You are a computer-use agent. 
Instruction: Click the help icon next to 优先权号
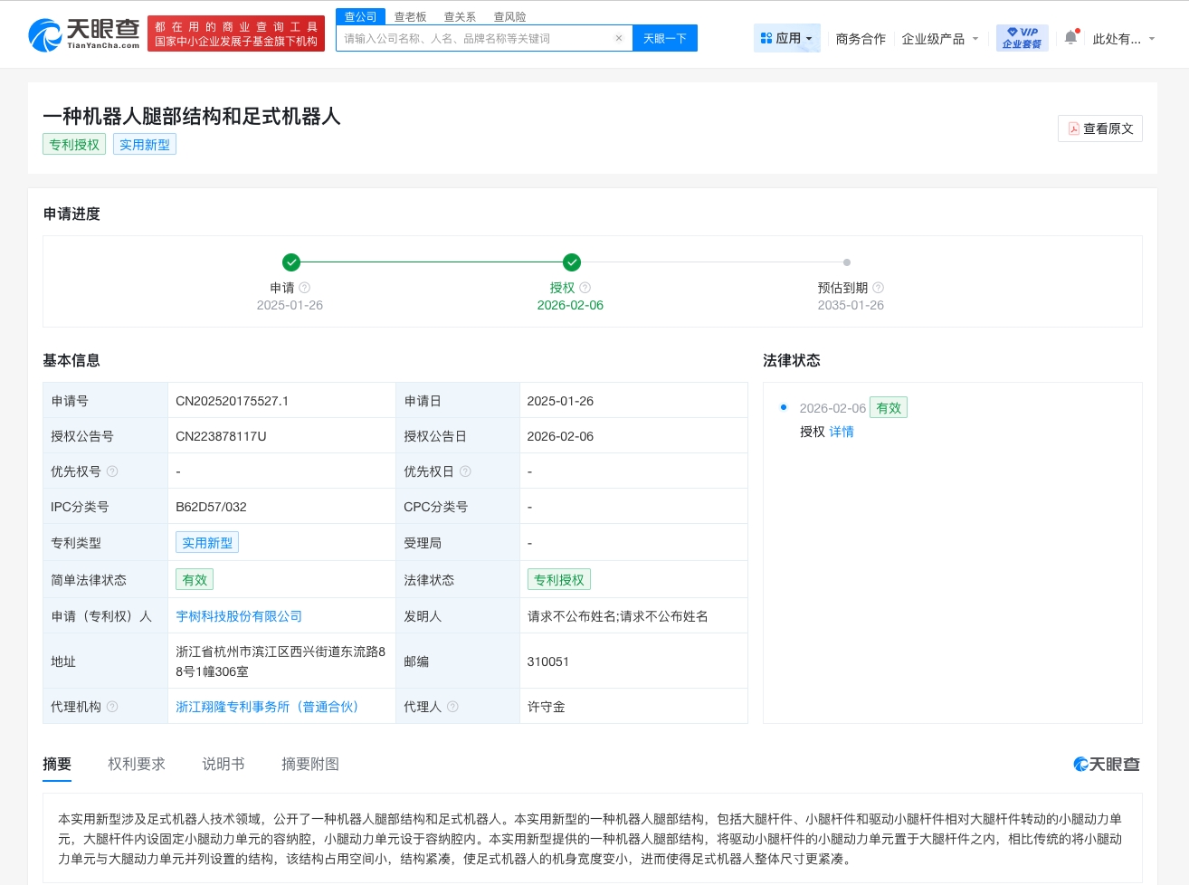point(112,471)
